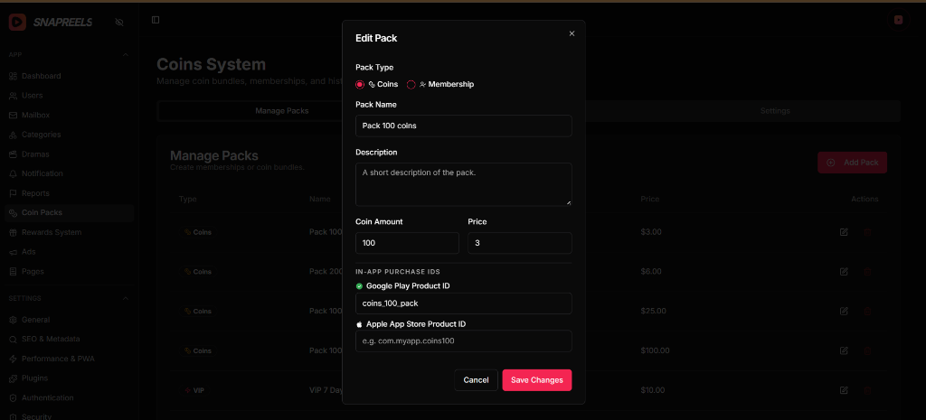Select the Membership pack type radio
Viewport: 926px width, 420px height.
pyautogui.click(x=411, y=84)
